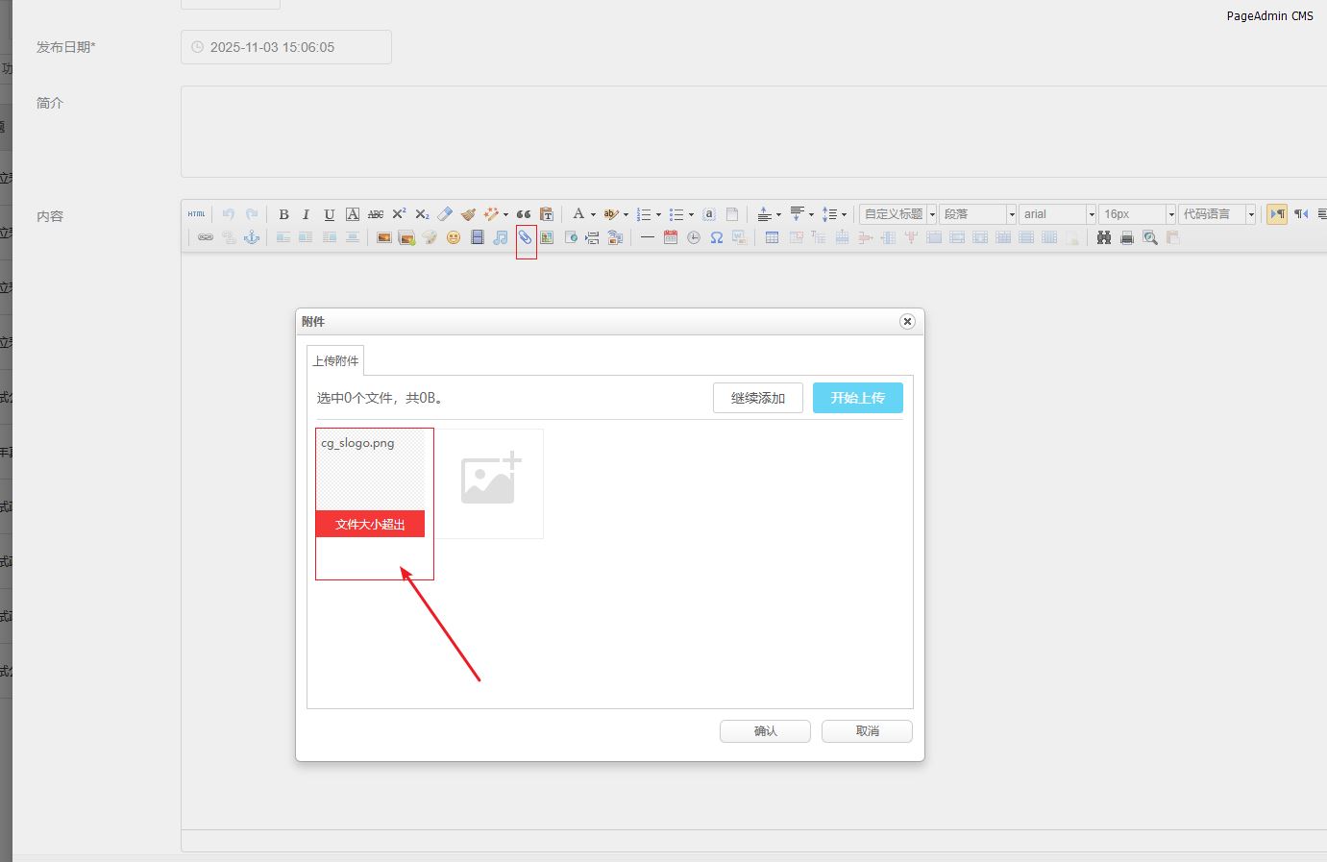Toggle left-to-right text direction

tap(1277, 214)
